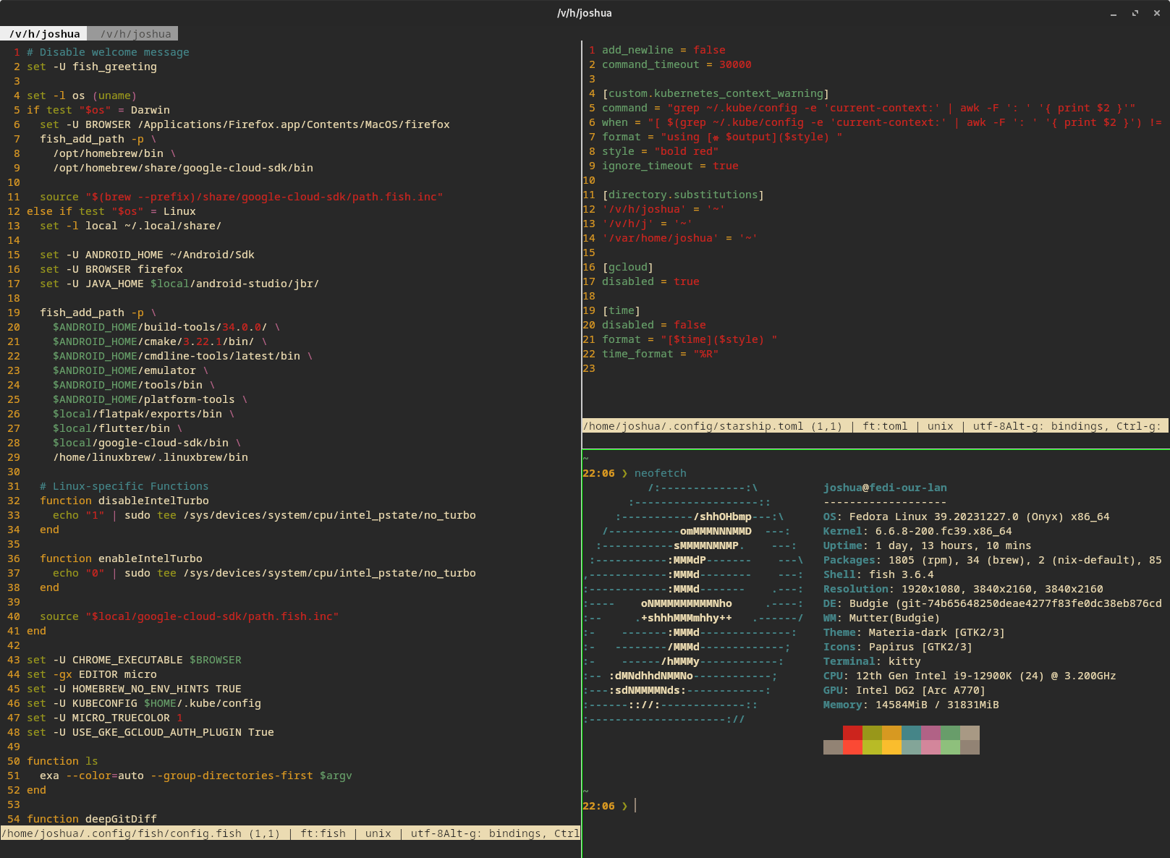Maximize the kitty terminal window
Screen dimensions: 1170x858
click(x=1135, y=14)
